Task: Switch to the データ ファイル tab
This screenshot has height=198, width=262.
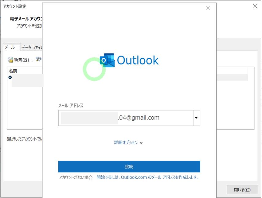Action: pyautogui.click(x=32, y=47)
